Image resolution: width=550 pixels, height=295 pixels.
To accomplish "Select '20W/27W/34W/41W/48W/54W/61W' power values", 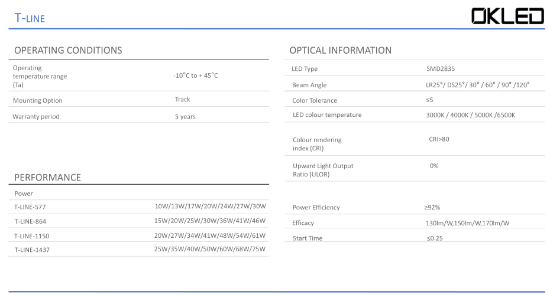I will 210,235.
